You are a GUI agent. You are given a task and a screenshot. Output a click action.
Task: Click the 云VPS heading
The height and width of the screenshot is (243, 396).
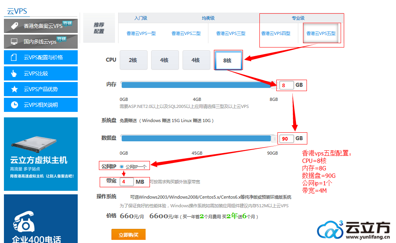coord(17,11)
